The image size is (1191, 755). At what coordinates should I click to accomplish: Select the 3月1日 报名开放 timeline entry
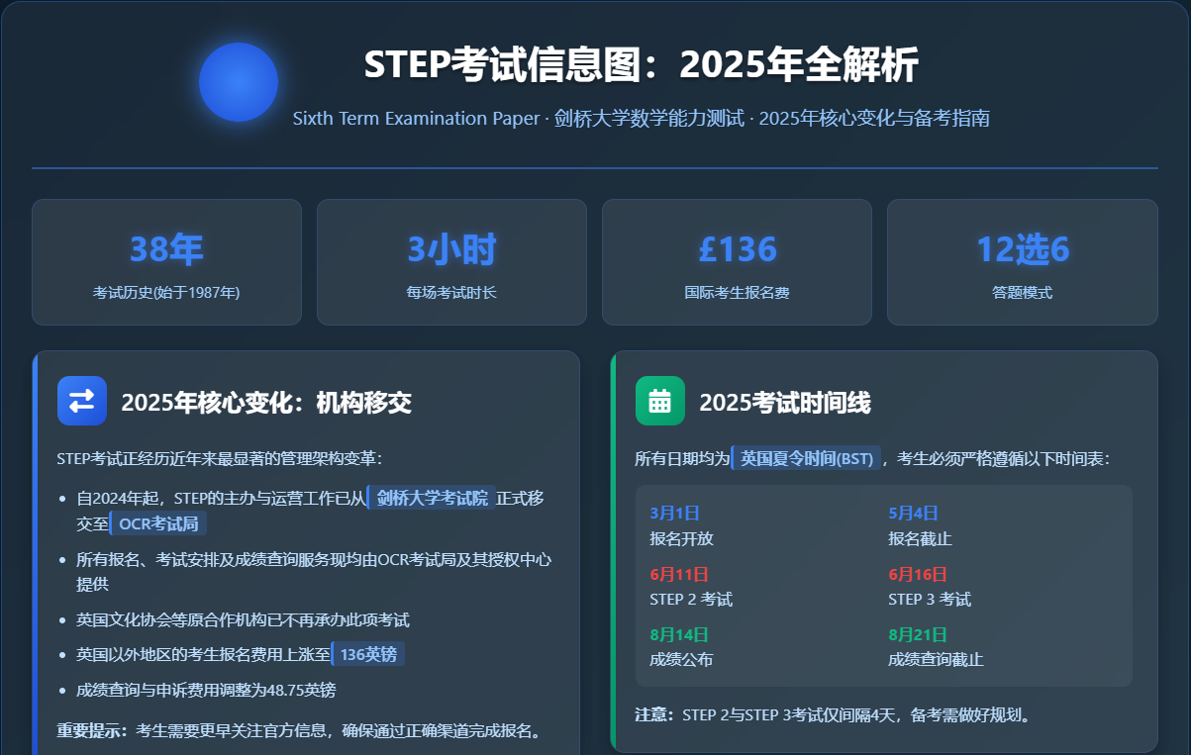click(681, 525)
